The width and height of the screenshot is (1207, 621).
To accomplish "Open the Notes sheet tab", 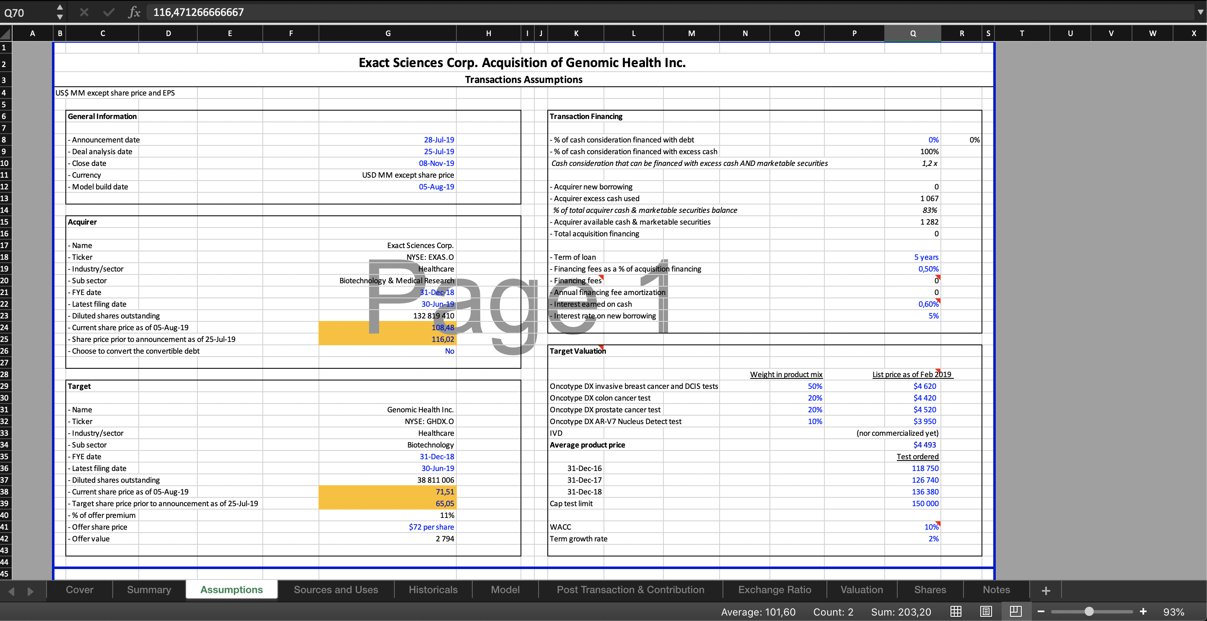I will click(996, 590).
